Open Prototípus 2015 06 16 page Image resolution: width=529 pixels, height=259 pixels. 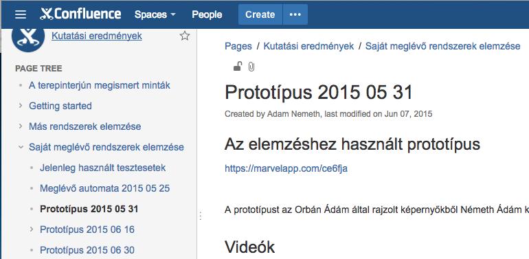pyautogui.click(x=87, y=229)
